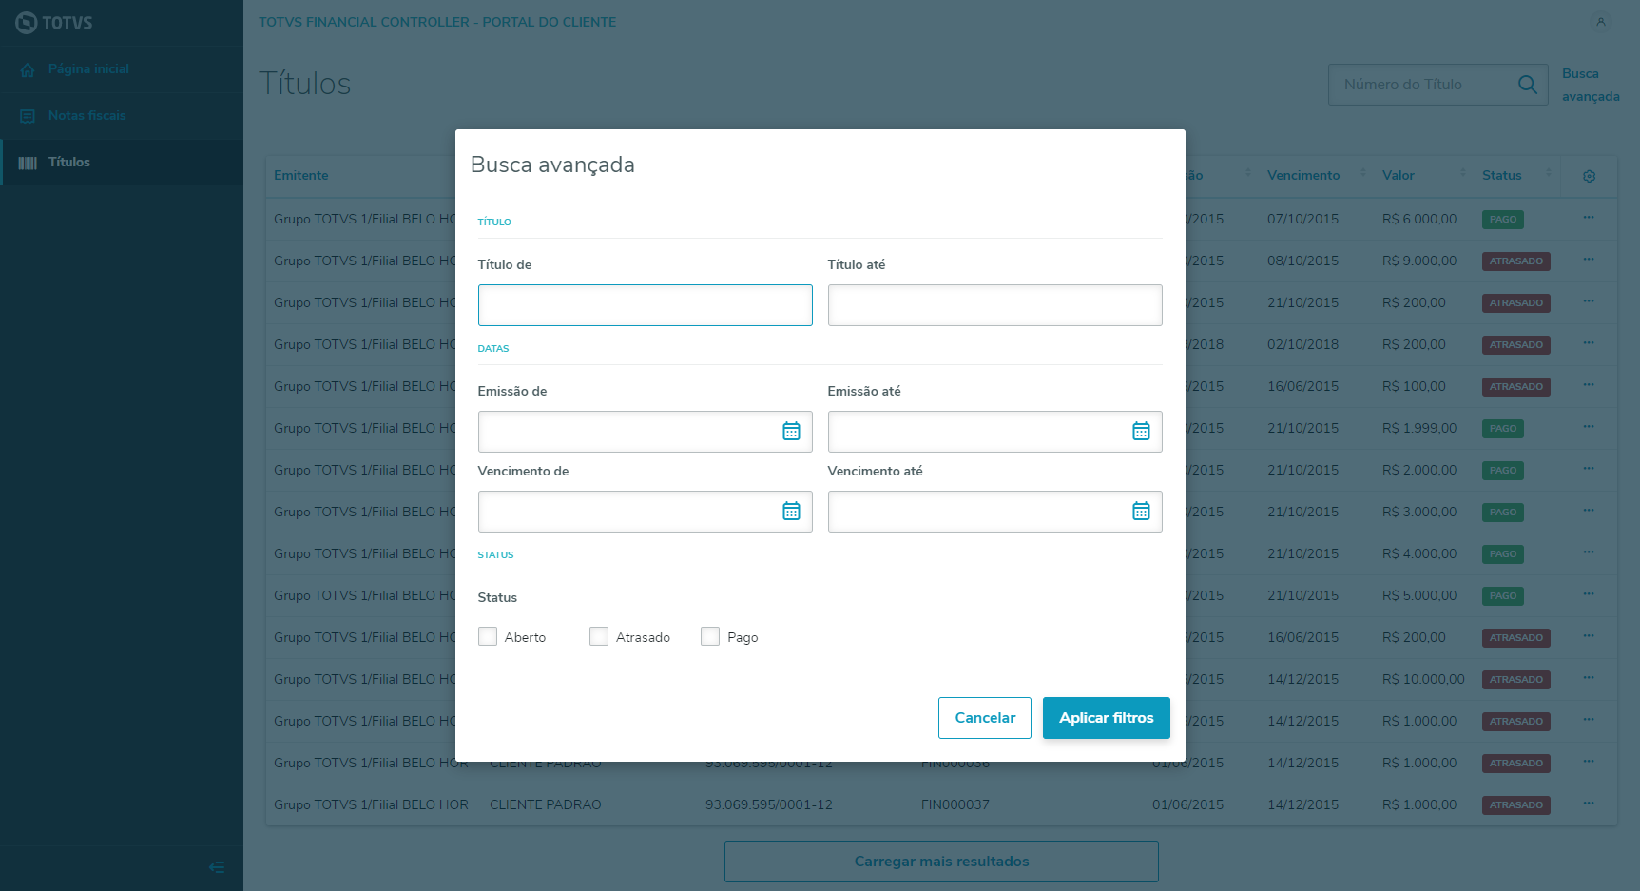
Task: Click the 08/10/2015 due date cell
Action: (1302, 261)
